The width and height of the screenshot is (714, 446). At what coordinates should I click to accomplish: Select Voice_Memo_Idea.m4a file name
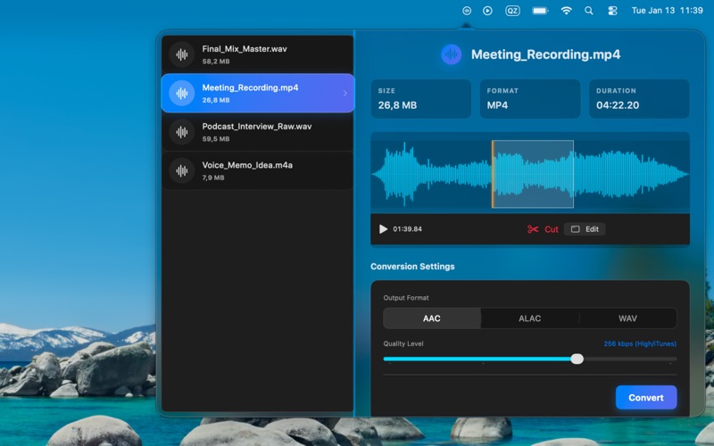[x=247, y=165]
